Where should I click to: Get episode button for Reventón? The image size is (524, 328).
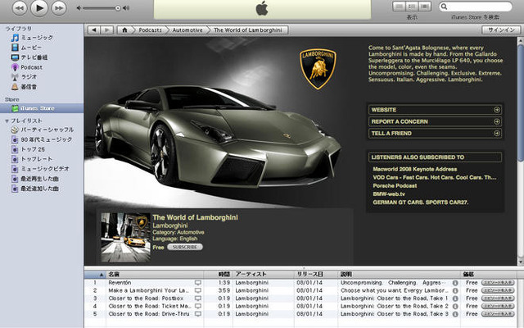tap(498, 283)
